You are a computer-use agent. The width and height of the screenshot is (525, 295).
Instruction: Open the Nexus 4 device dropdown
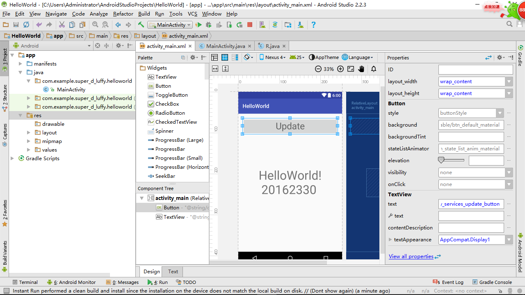272,57
